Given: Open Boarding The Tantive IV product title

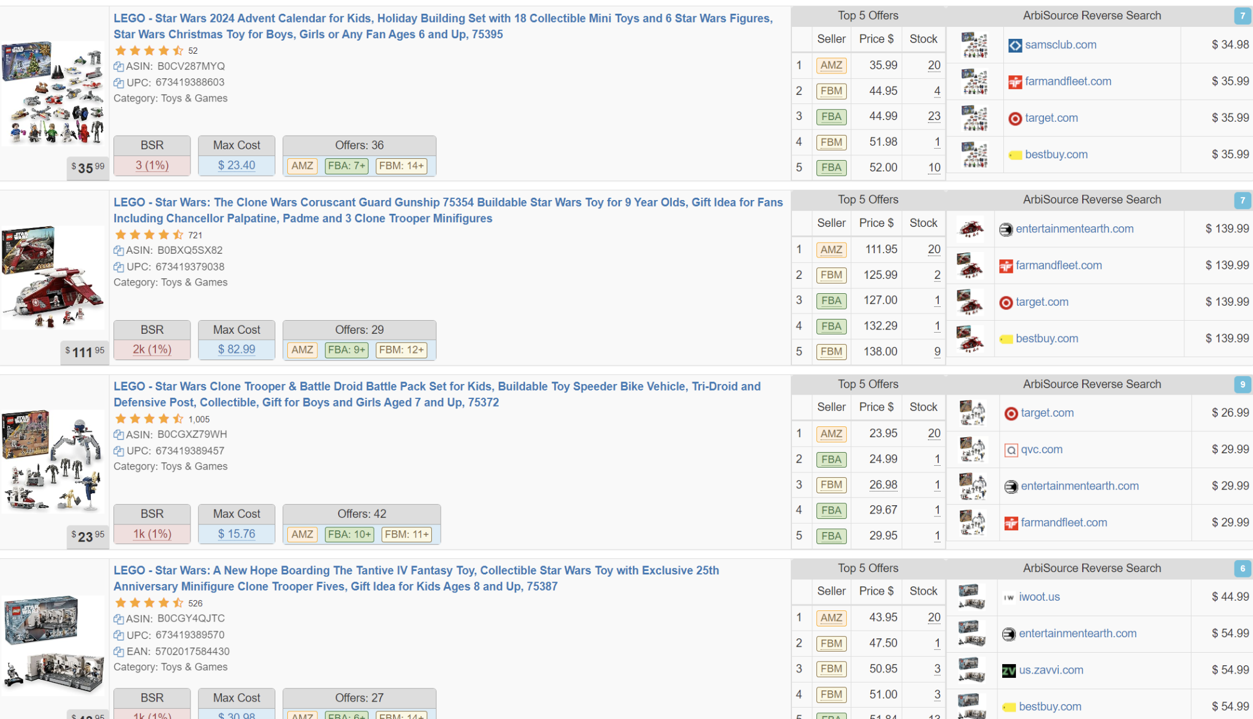Looking at the screenshot, I should 416,578.
